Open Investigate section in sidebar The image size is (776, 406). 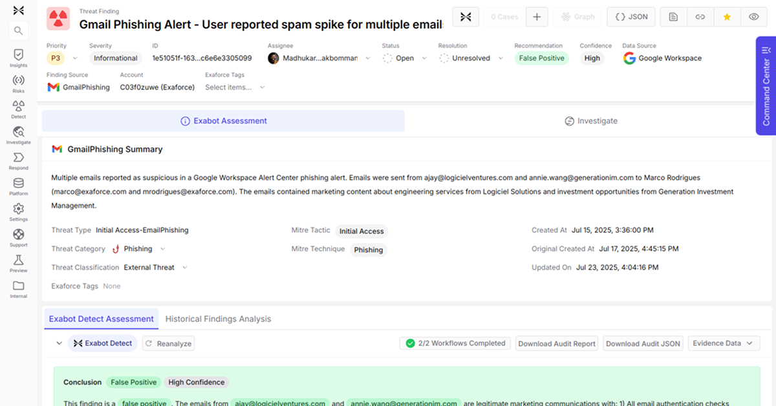[x=18, y=135]
